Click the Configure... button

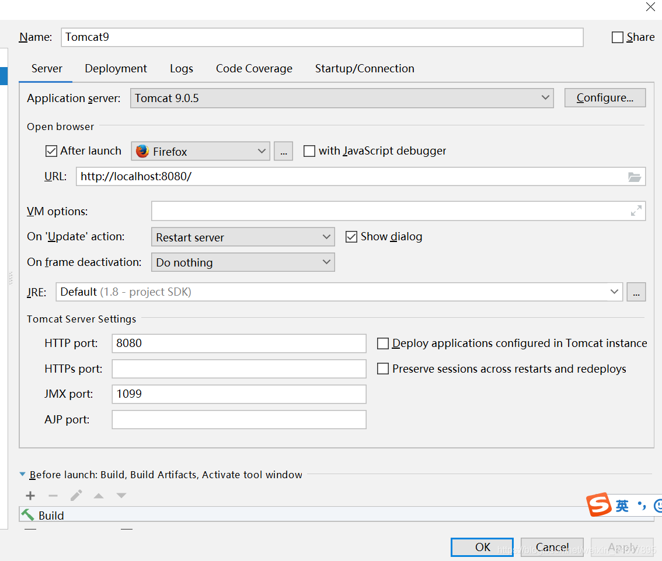point(605,98)
